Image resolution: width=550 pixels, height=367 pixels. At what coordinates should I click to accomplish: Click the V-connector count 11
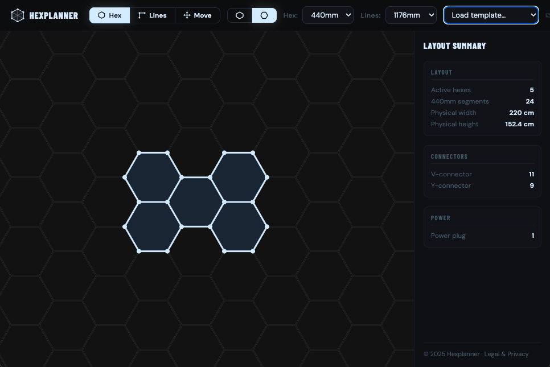(531, 174)
